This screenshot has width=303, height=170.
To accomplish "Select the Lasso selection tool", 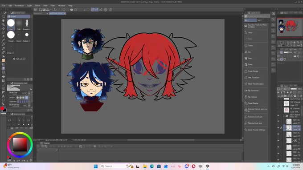I will pyautogui.click(x=3, y=32).
